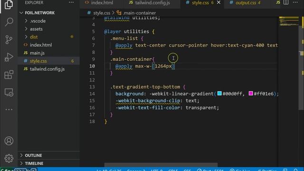Click the .main-container breadcrumb segment
The width and height of the screenshot is (304, 171).
click(139, 13)
